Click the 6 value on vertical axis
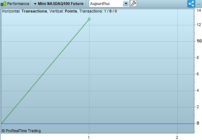 [198, 74]
